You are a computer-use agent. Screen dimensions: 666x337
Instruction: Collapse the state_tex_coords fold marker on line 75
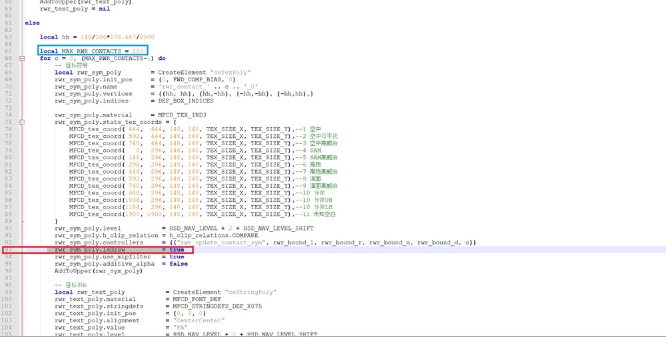22,122
